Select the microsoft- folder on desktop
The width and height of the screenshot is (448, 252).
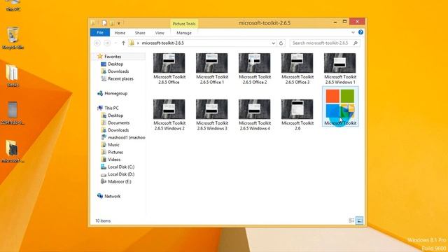13,151
